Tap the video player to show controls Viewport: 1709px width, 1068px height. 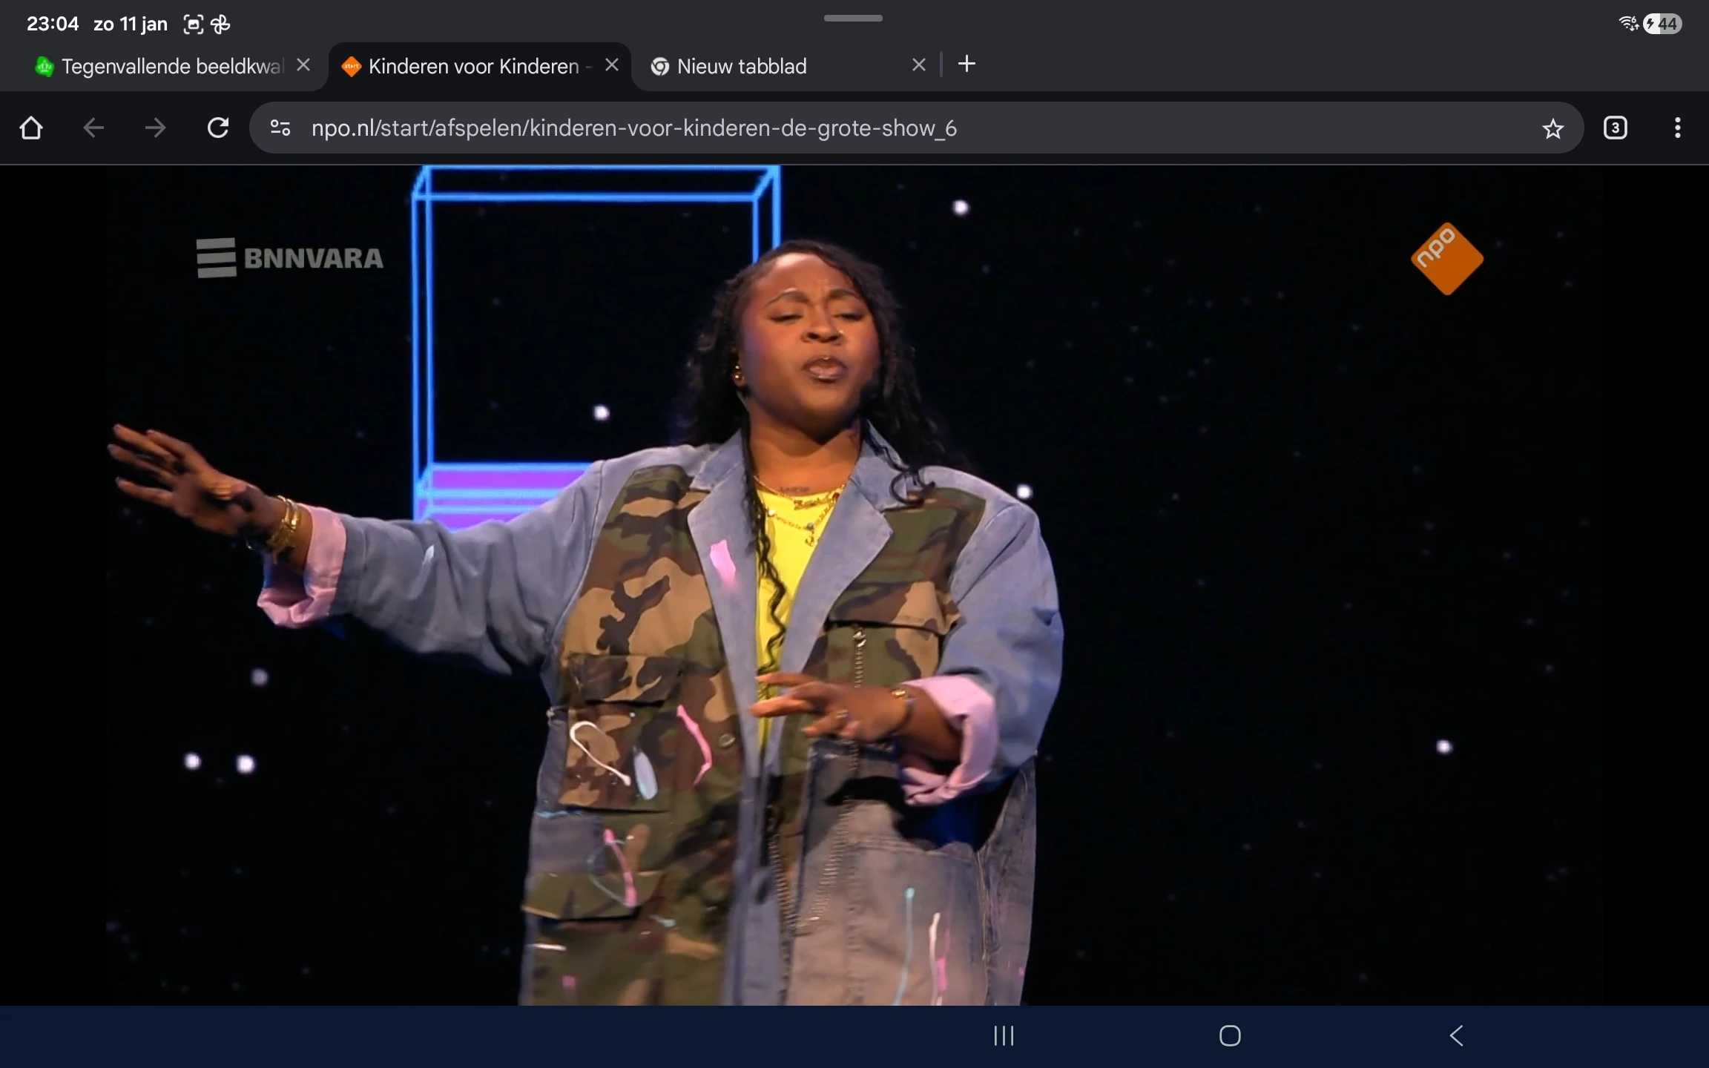coord(853,586)
